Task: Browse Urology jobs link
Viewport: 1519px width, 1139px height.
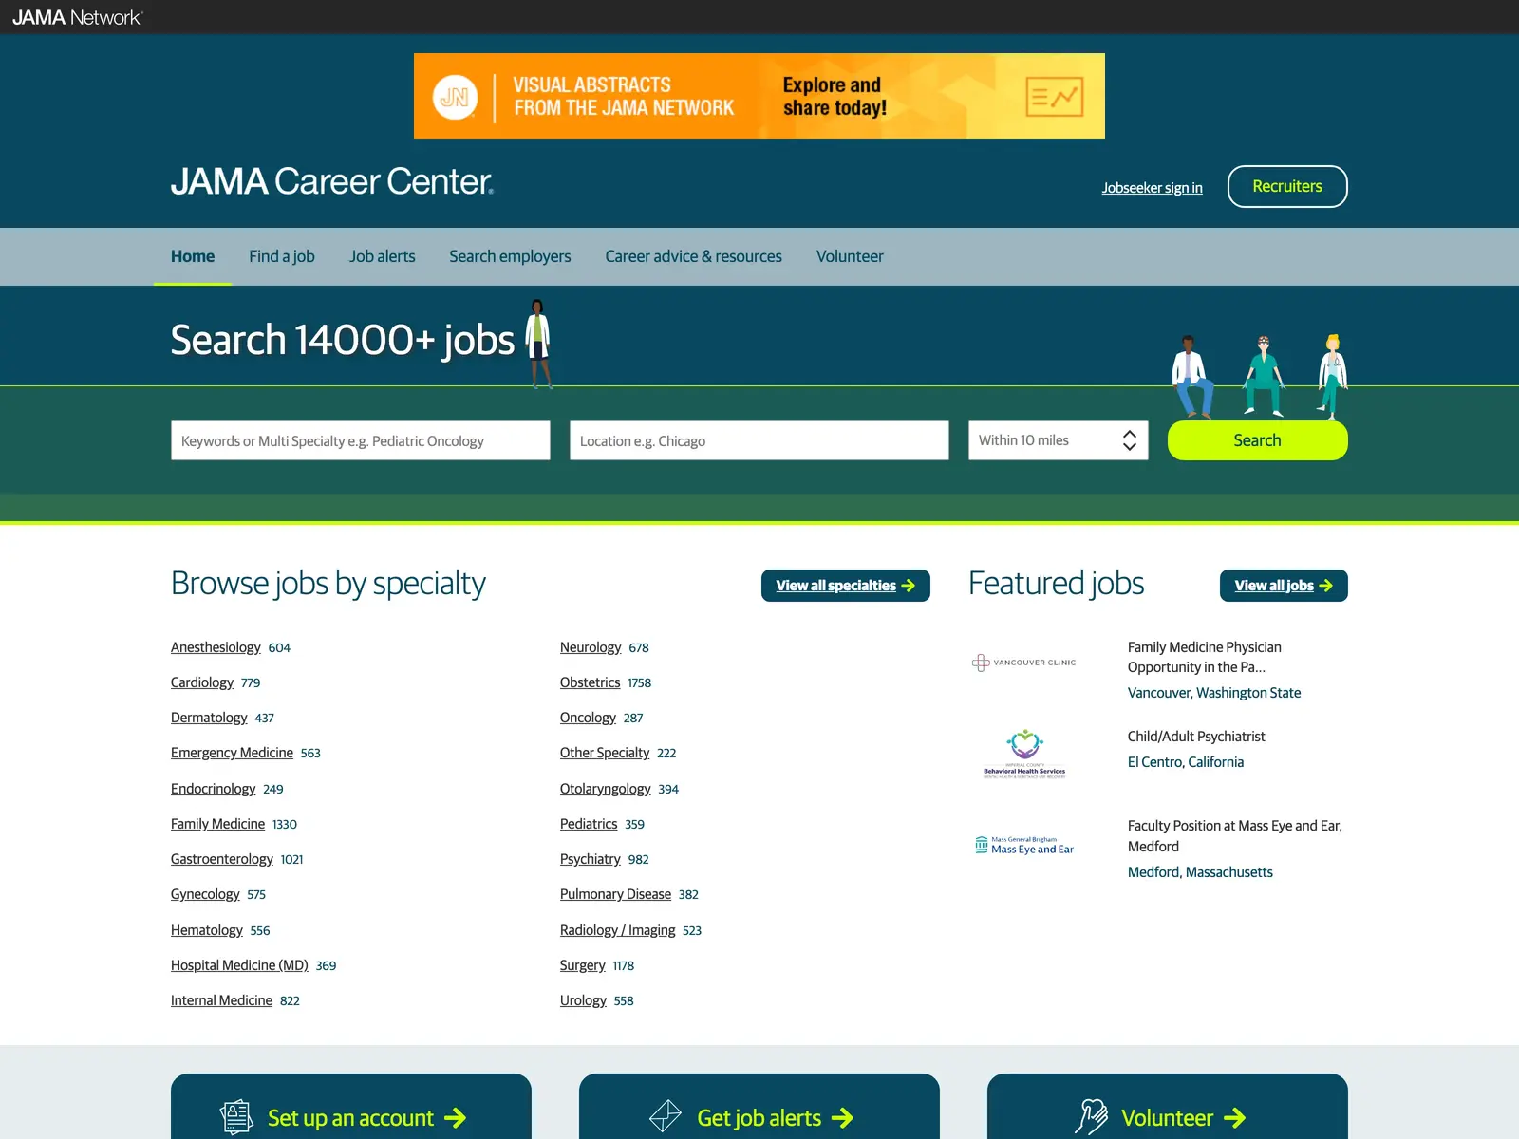Action: 583,1000
